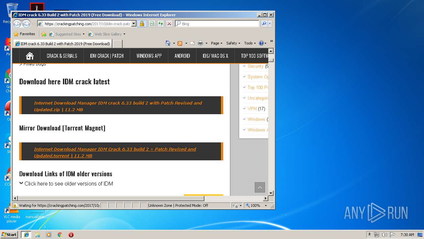Open Google Chrome from the taskbar
This screenshot has height=239, width=424.
(60, 235)
